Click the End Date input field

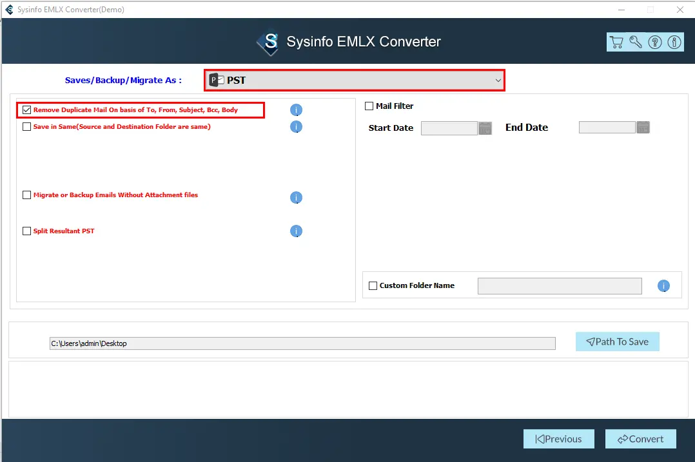pyautogui.click(x=607, y=128)
